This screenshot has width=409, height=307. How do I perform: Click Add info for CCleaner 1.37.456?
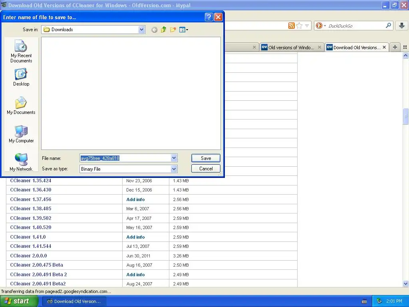(x=135, y=199)
